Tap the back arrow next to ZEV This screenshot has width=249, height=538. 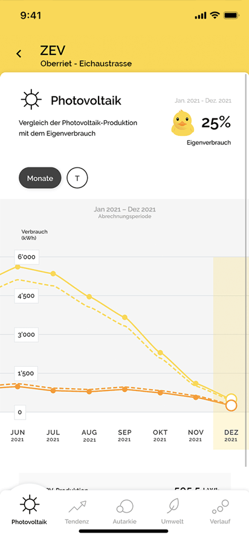(x=19, y=54)
